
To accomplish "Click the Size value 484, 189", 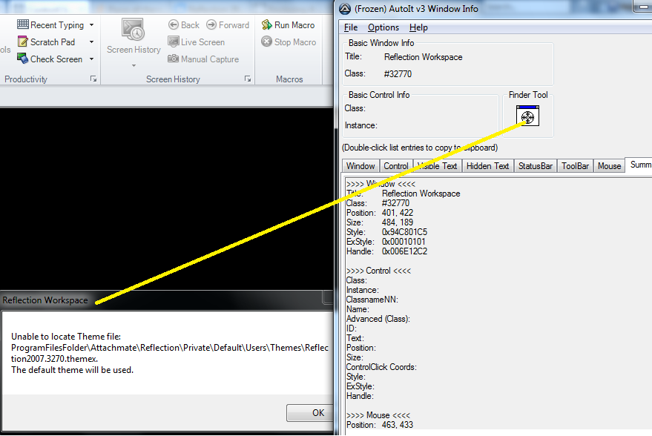I will click(398, 222).
